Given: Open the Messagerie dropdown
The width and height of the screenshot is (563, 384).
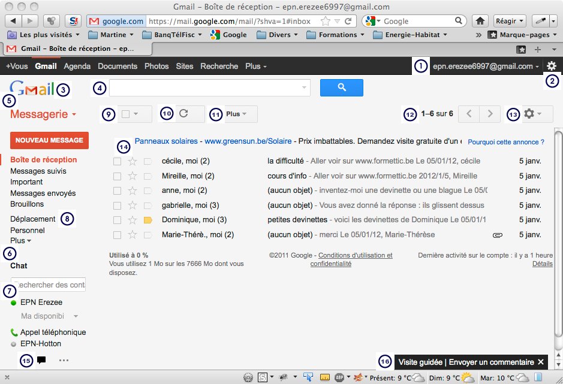Looking at the screenshot, I should click(x=43, y=114).
